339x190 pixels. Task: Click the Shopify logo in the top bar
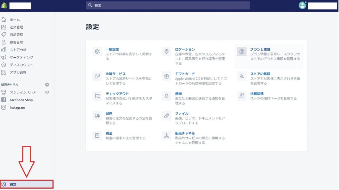point(4,6)
